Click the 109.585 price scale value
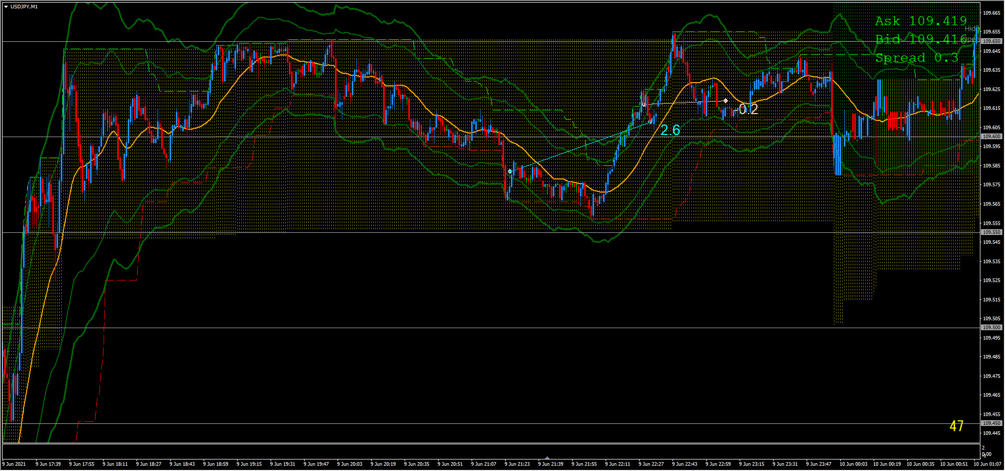1005x471 pixels. pos(992,165)
